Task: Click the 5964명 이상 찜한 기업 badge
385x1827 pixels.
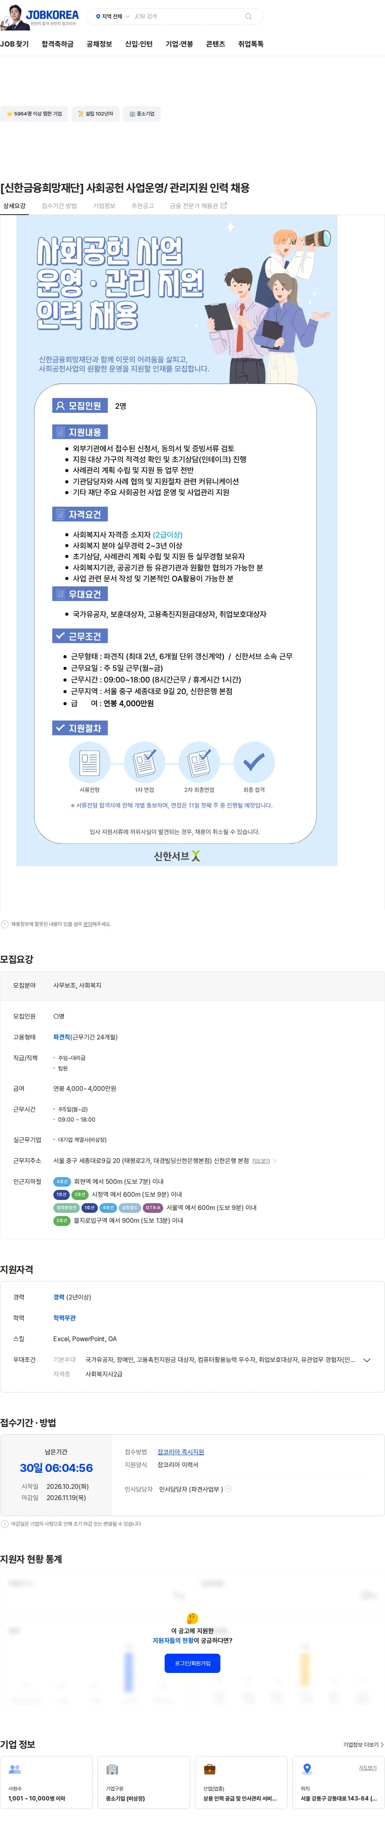Action: click(34, 114)
